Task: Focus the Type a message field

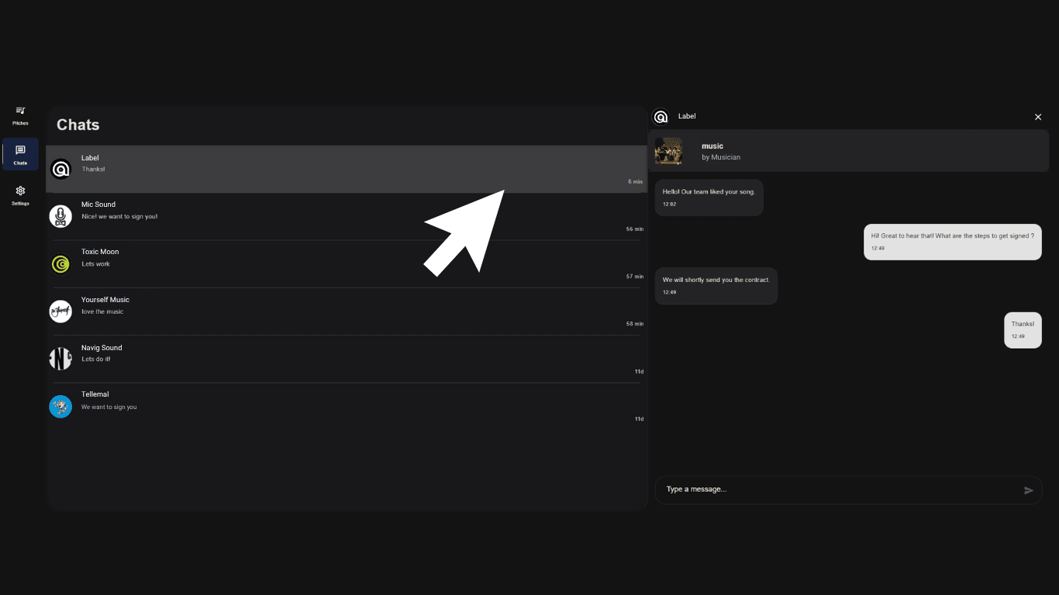Action: [x=837, y=490]
